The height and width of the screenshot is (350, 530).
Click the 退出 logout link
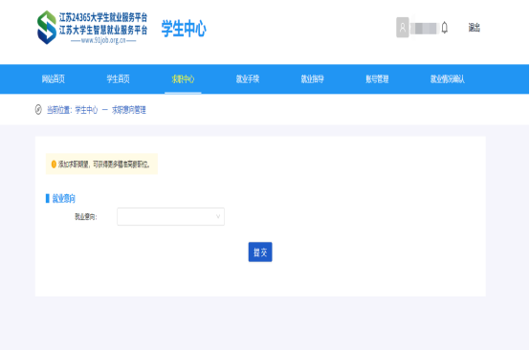[474, 28]
